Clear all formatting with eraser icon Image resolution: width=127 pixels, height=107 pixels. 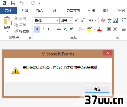(x=103, y=20)
